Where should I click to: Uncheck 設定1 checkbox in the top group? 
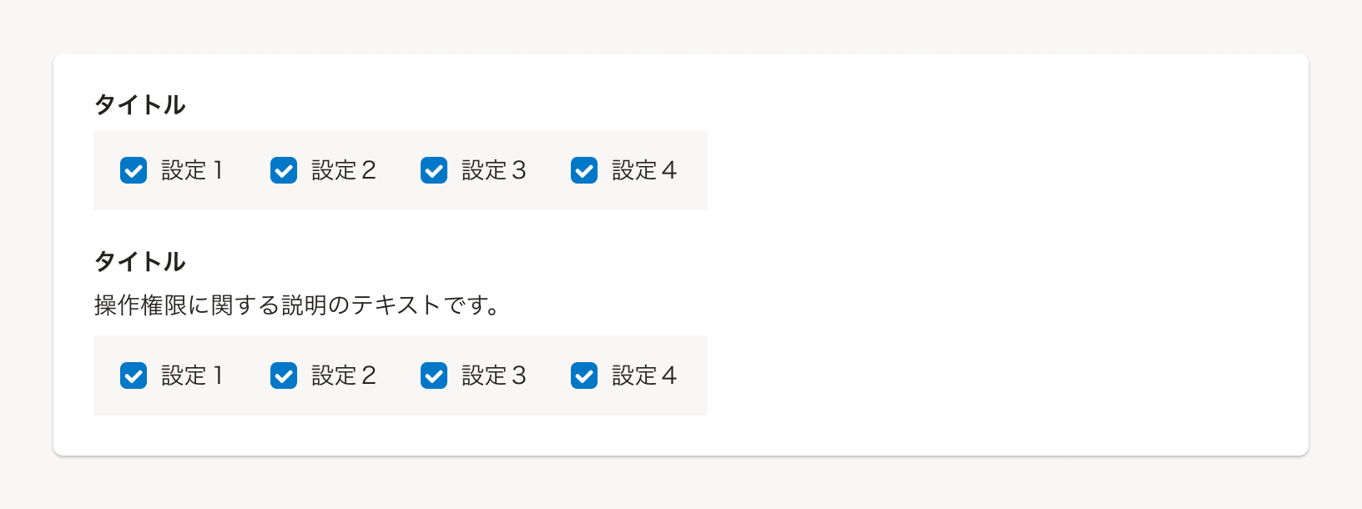coord(134,170)
